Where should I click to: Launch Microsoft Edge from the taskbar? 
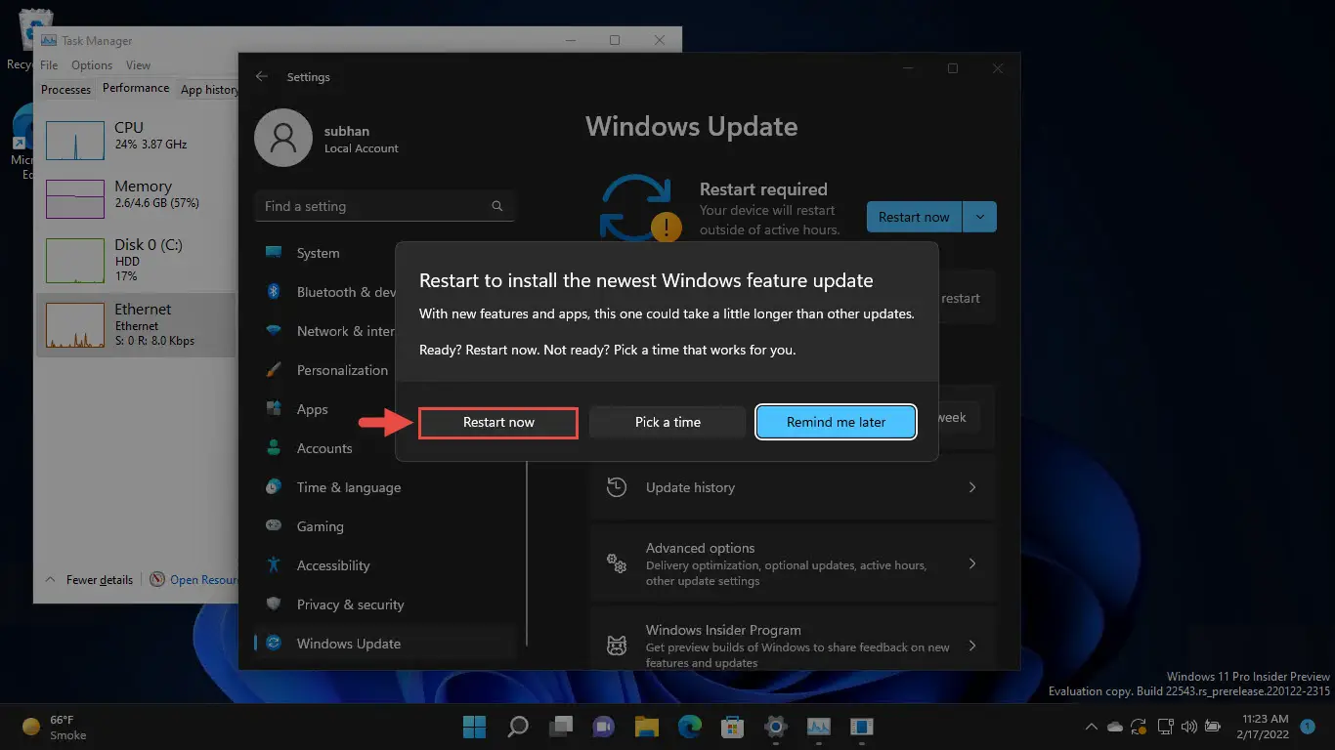(x=689, y=727)
